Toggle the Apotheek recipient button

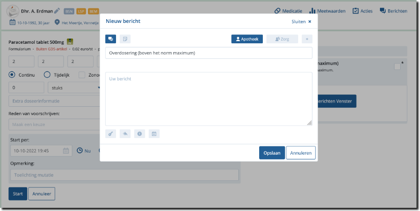(247, 39)
